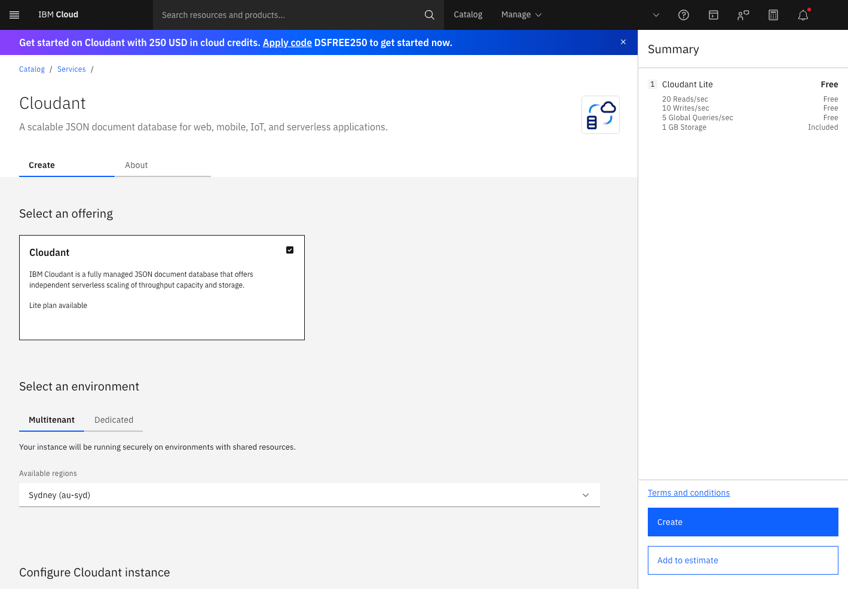Click the 20 Reads/sec line
848x589 pixels.
(x=685, y=99)
